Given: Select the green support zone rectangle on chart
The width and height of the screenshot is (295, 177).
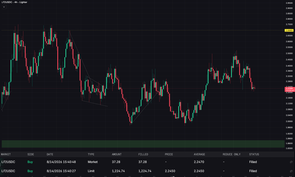Looking at the screenshot, I should [143, 144].
